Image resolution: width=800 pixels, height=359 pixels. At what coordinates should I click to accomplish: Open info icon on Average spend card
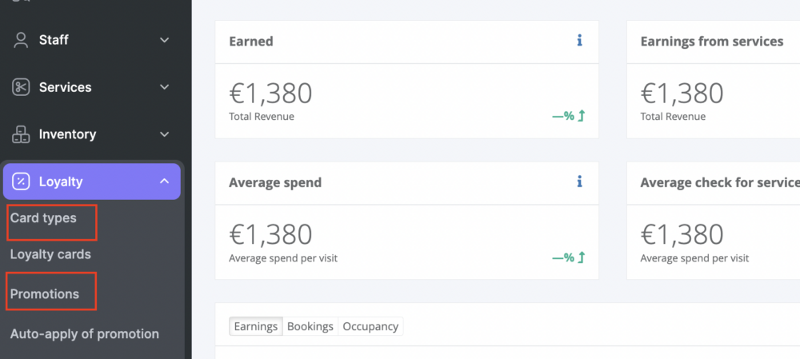click(x=579, y=181)
